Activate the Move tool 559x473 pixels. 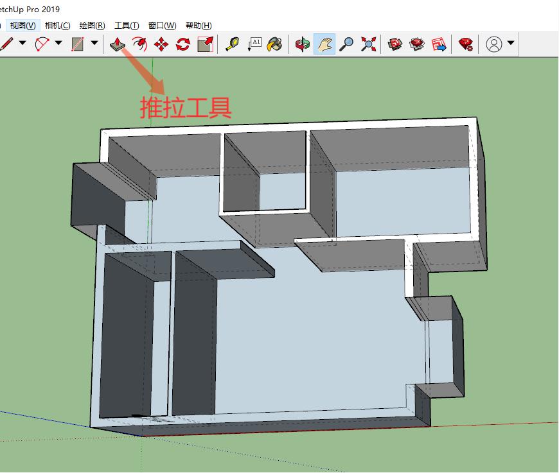(161, 44)
